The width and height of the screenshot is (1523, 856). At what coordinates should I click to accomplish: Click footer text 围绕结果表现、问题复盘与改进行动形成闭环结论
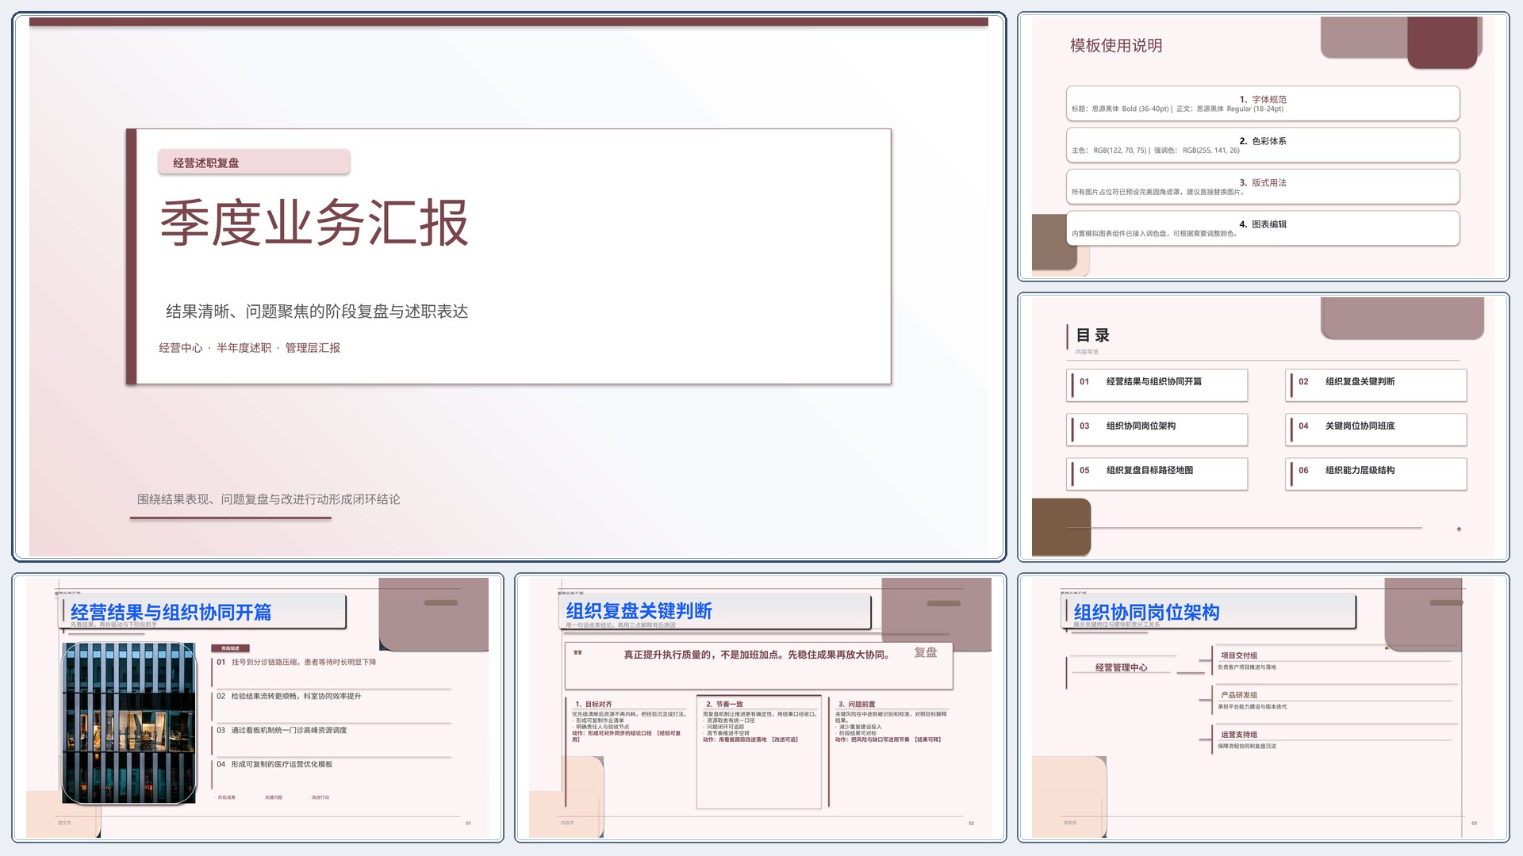(268, 499)
